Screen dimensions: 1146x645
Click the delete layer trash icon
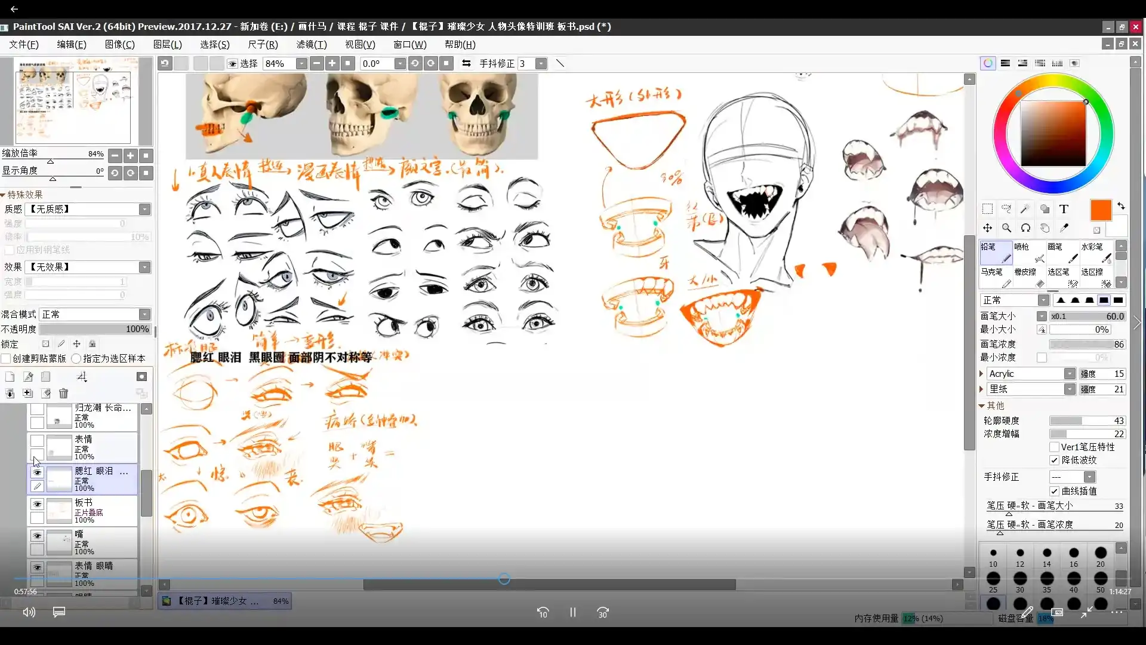[x=63, y=393]
